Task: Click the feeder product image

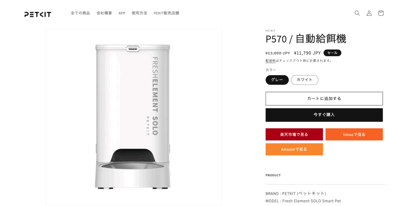Action: point(133,117)
